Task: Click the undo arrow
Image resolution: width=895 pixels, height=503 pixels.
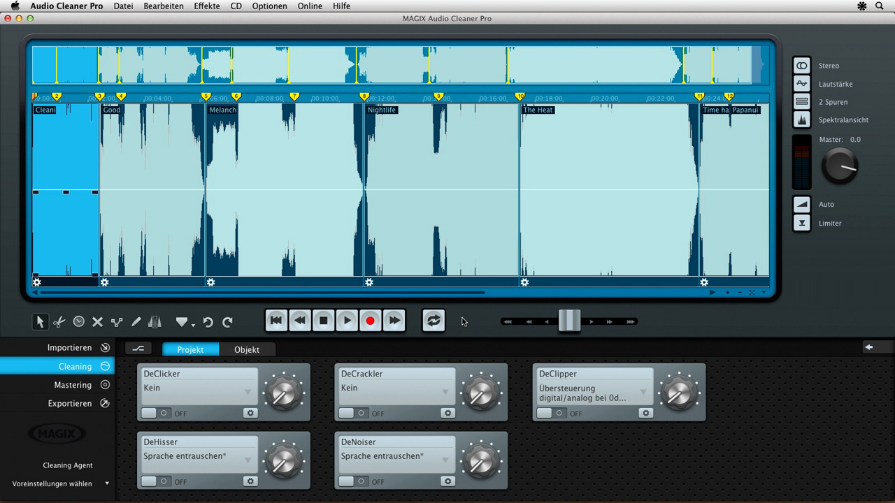Action: pyautogui.click(x=208, y=322)
